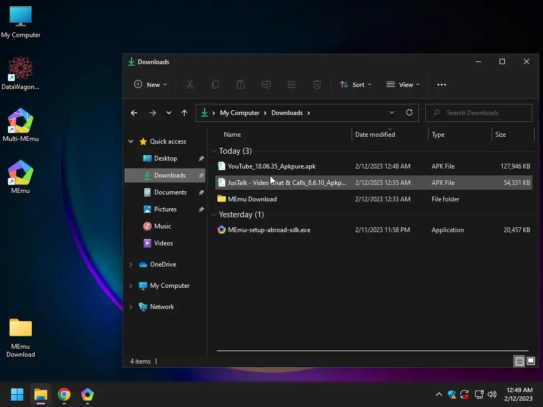Click the Cut scissors icon in toolbar

click(x=190, y=84)
